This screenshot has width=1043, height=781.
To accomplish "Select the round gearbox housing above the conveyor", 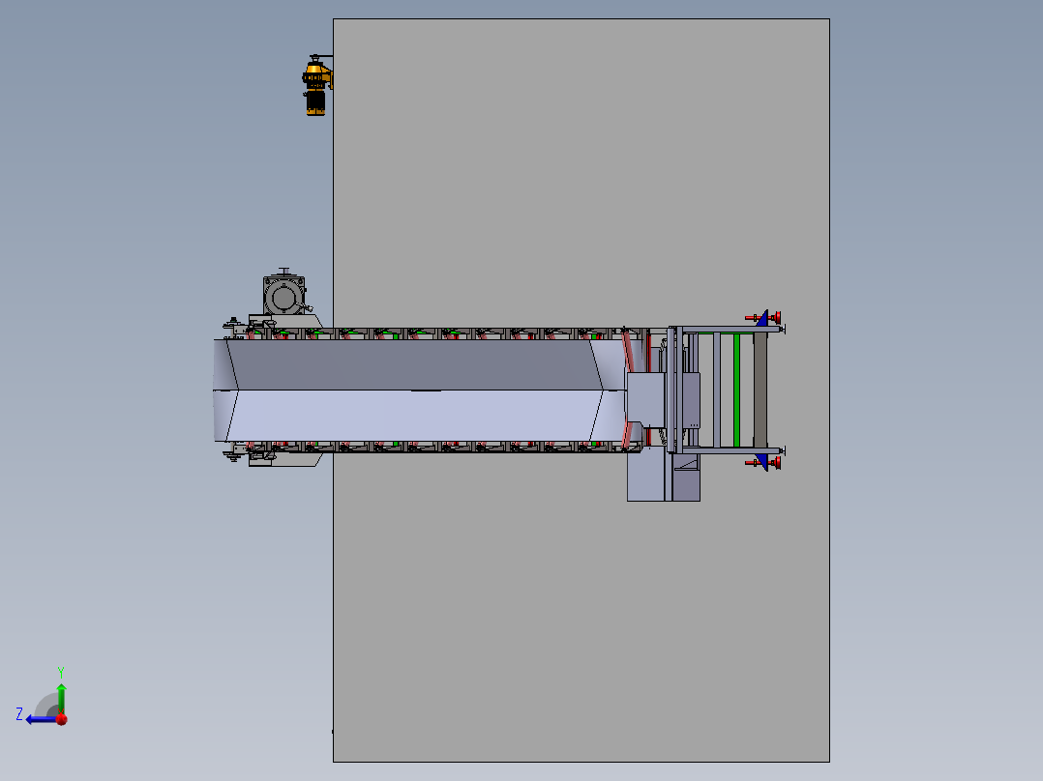I will pyautogui.click(x=284, y=297).
